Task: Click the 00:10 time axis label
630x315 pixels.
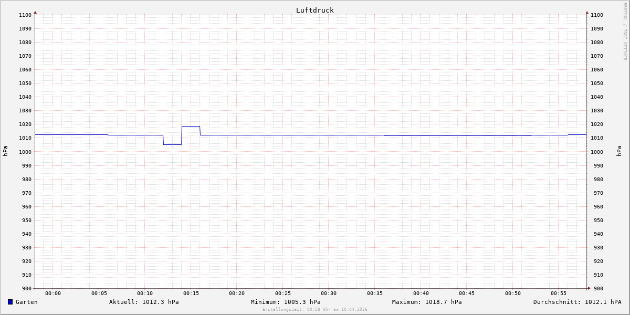Action: click(x=145, y=293)
